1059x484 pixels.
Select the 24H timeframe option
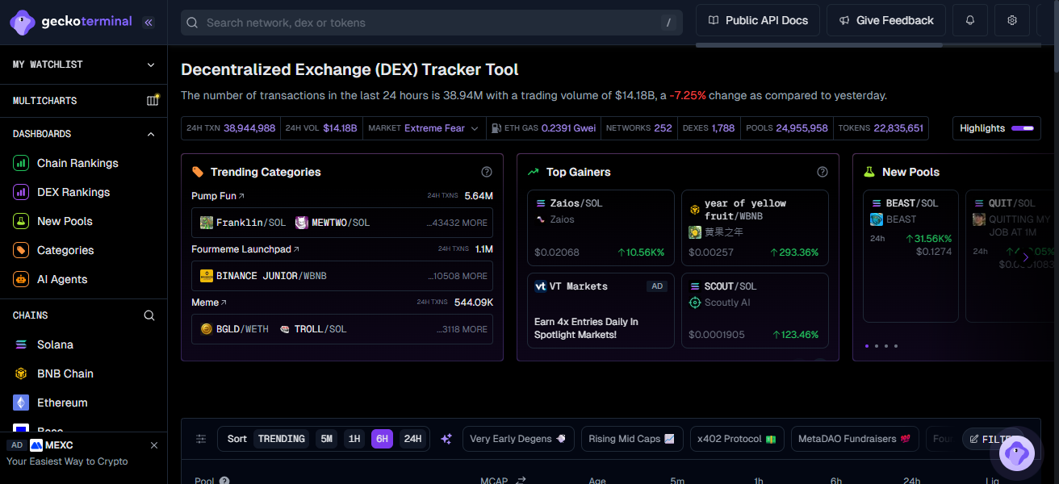click(412, 439)
